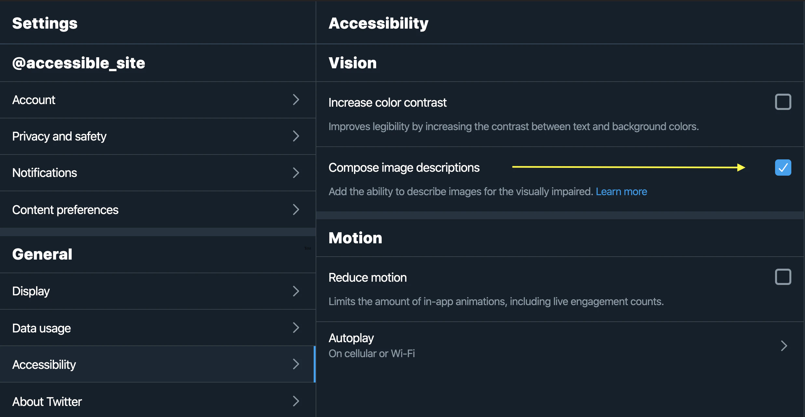Click the chevron arrow beside Content preferences
Viewport: 805px width, 417px height.
[296, 209]
